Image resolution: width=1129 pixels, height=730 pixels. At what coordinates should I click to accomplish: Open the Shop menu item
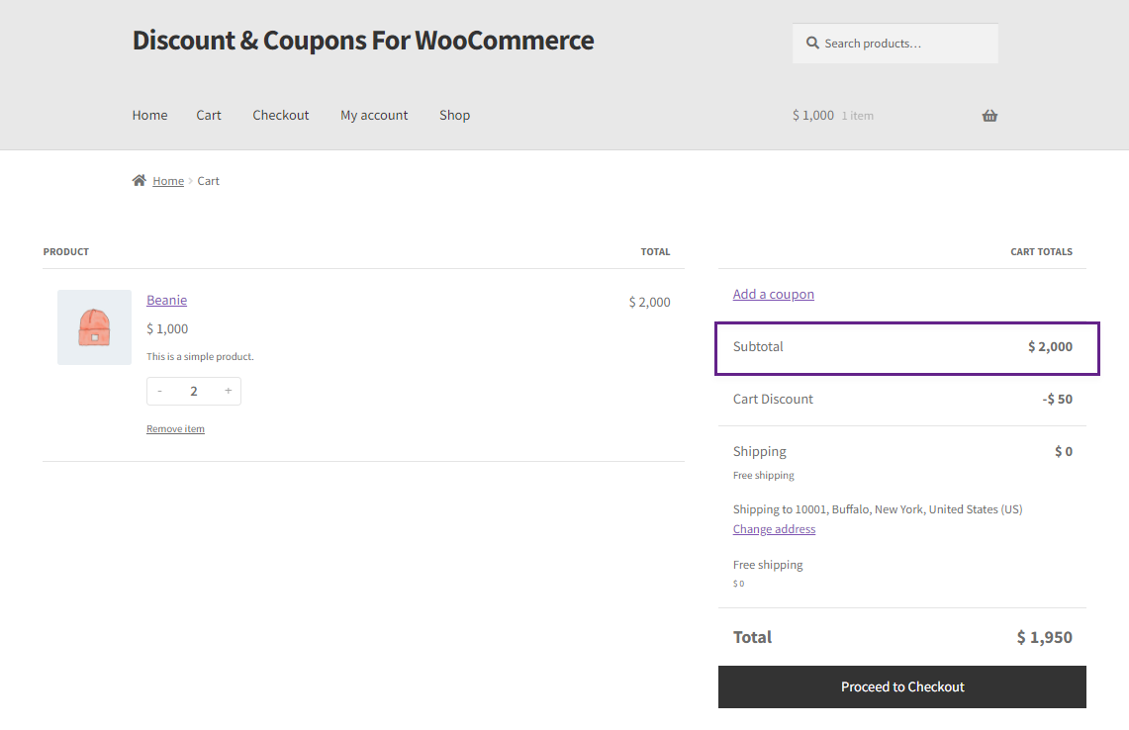[455, 115]
